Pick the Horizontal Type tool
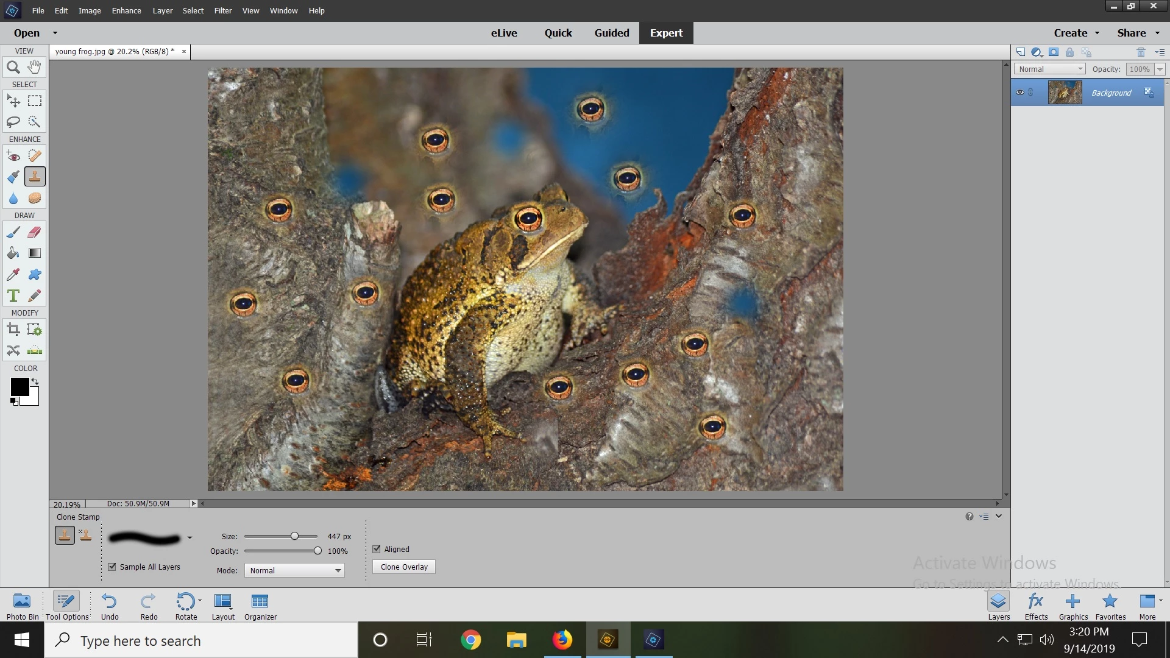 click(13, 295)
